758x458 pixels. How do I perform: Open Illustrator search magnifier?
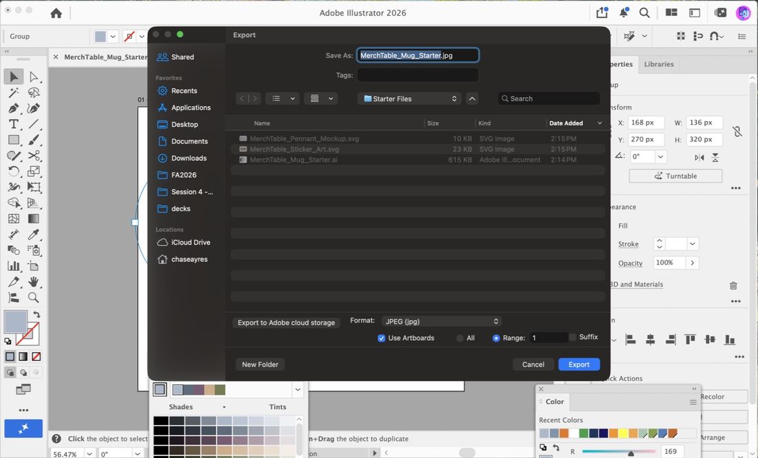pos(644,12)
